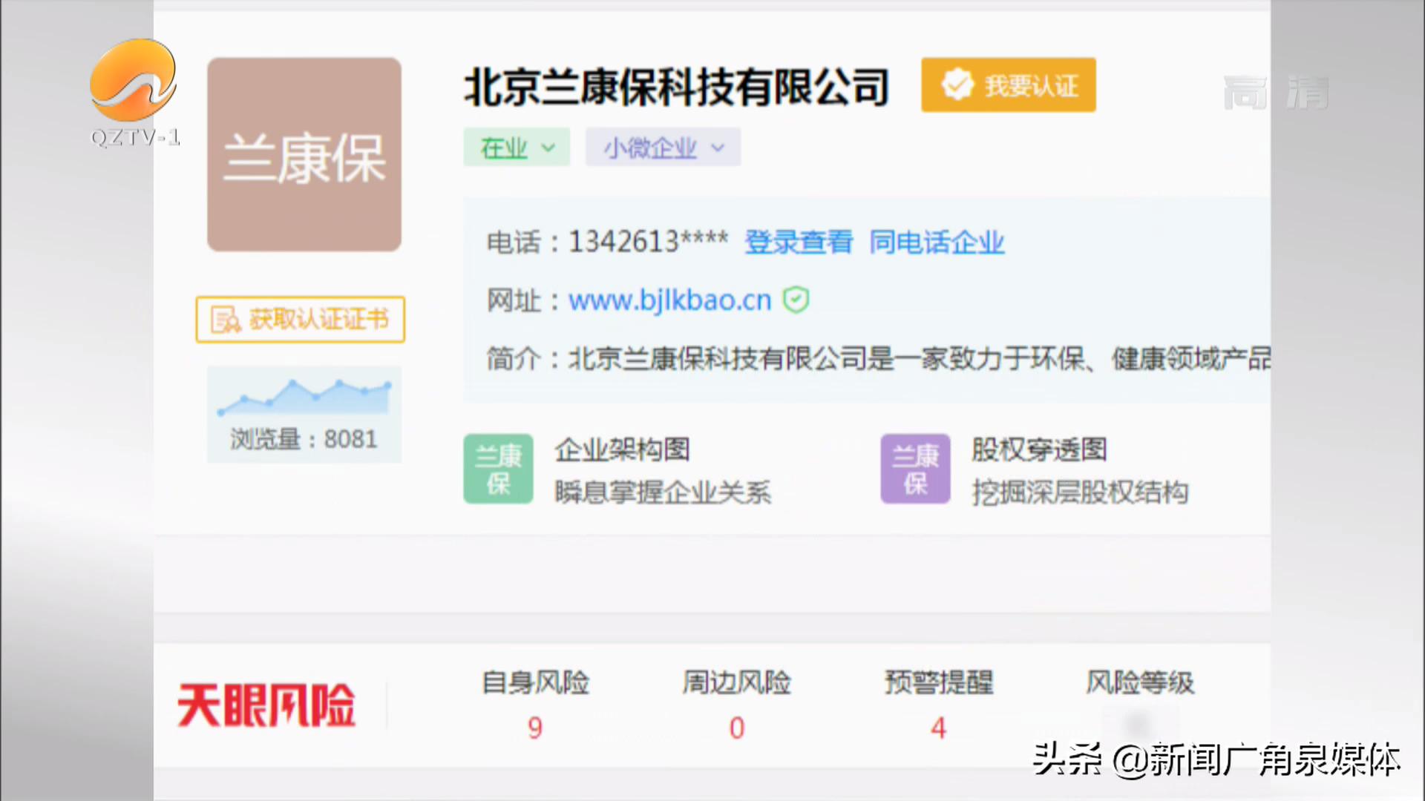The image size is (1425, 801).
Task: Expand the 小微企业 tag dropdown
Action: tap(662, 148)
